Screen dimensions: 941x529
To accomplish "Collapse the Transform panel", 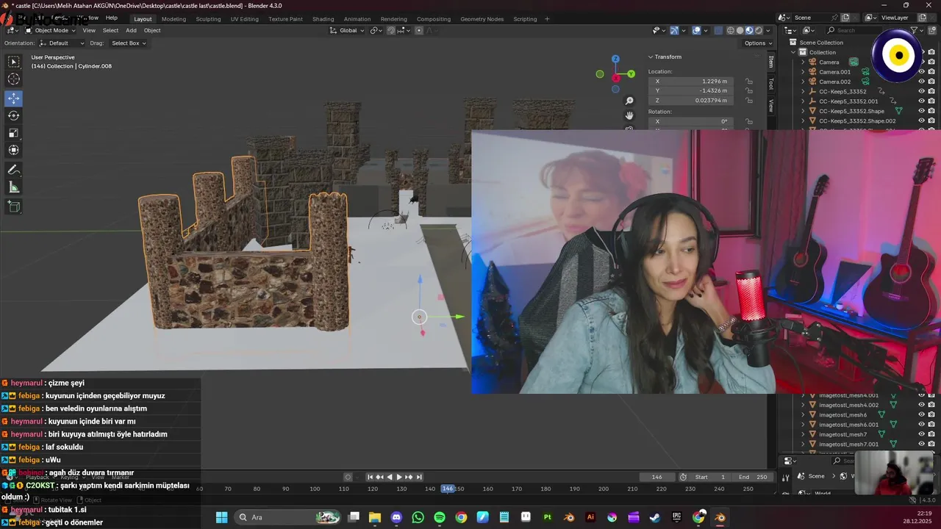I will pos(651,57).
